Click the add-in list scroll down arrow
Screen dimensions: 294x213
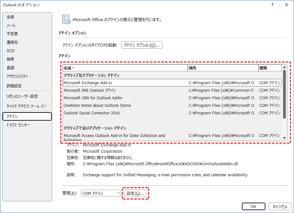(x=284, y=138)
